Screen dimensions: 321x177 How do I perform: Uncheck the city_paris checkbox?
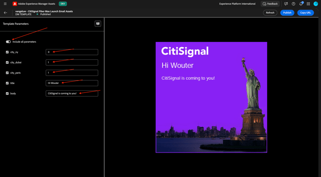click(7, 73)
